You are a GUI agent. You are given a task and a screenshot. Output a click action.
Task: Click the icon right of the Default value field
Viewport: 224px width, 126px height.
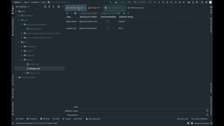207,111
